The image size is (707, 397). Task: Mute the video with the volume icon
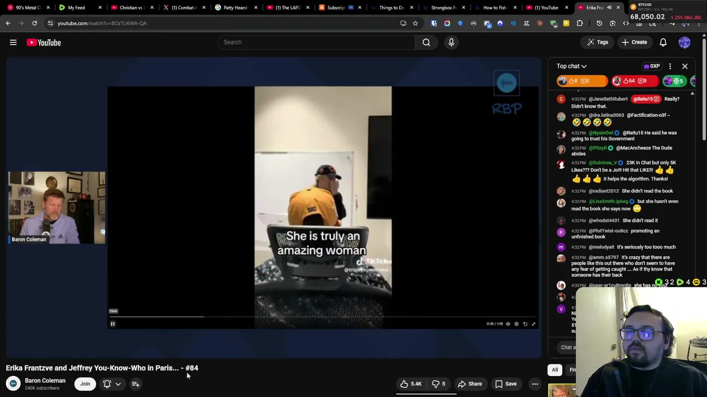(508, 324)
